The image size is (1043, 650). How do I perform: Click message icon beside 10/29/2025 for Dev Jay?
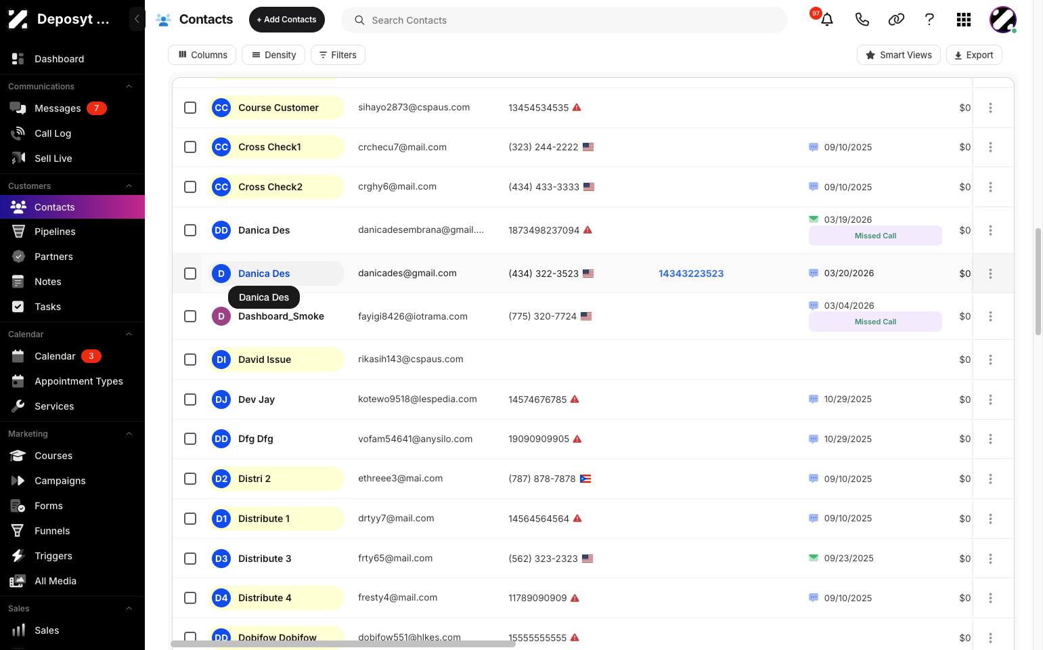click(x=814, y=399)
